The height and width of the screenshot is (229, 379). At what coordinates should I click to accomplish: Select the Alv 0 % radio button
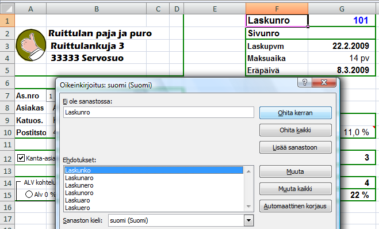29,194
